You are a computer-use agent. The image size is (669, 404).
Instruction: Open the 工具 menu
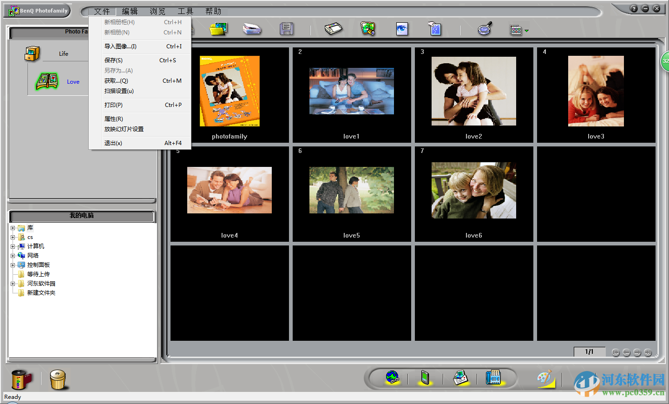pyautogui.click(x=185, y=11)
